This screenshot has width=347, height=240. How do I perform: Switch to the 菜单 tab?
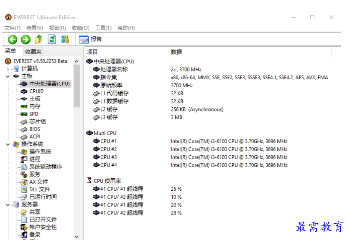pos(10,51)
